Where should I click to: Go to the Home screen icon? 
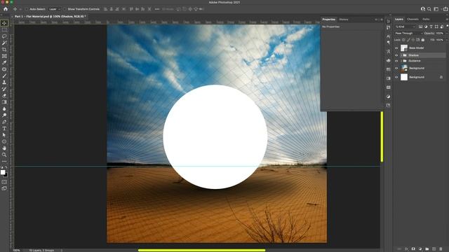point(6,9)
